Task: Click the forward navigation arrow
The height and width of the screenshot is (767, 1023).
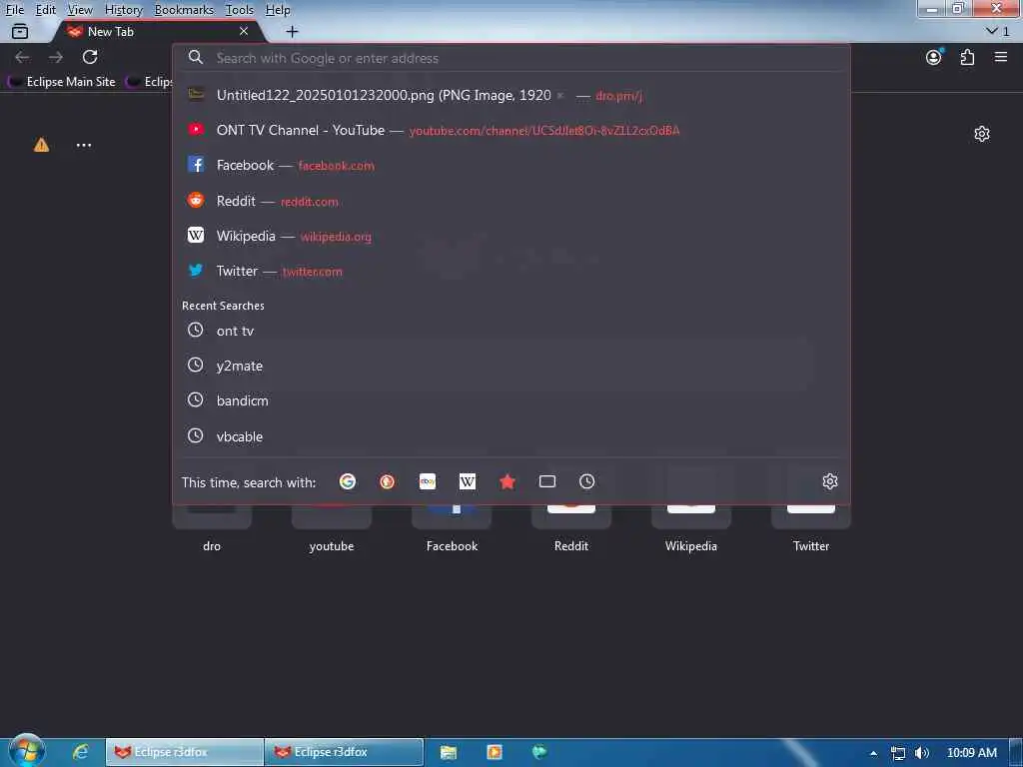Action: click(x=56, y=57)
